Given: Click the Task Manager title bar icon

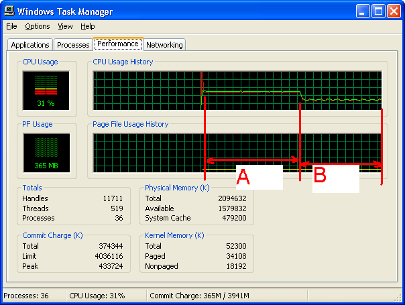Looking at the screenshot, I should point(9,11).
